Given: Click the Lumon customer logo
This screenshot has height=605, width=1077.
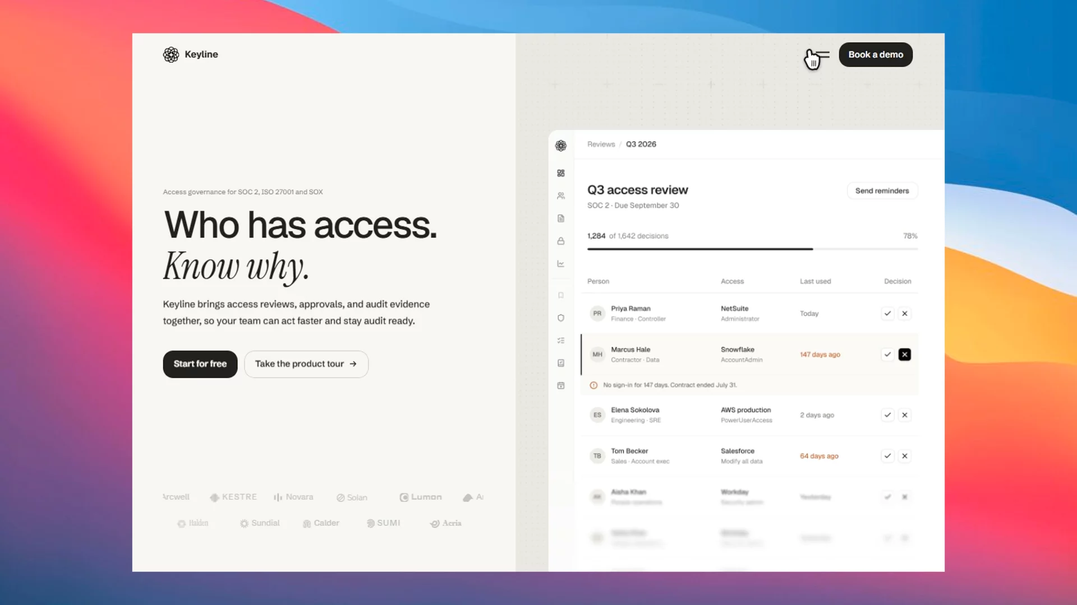Looking at the screenshot, I should (421, 497).
